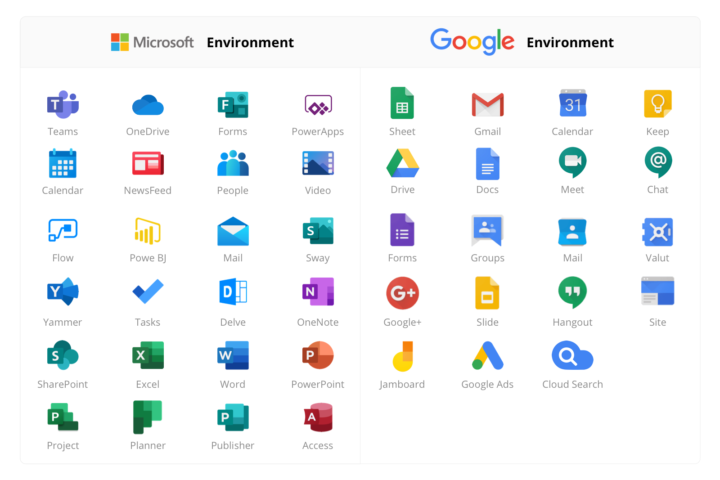Click the Microsoft Calendar icon

pyautogui.click(x=63, y=163)
